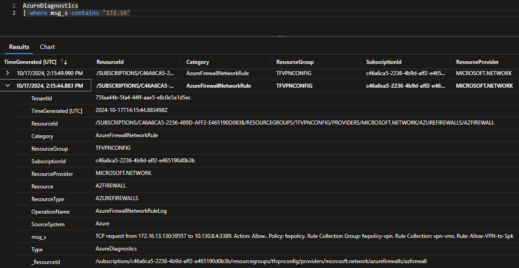Click the ellipsis pane resize handle

pyautogui.click(x=281, y=36)
